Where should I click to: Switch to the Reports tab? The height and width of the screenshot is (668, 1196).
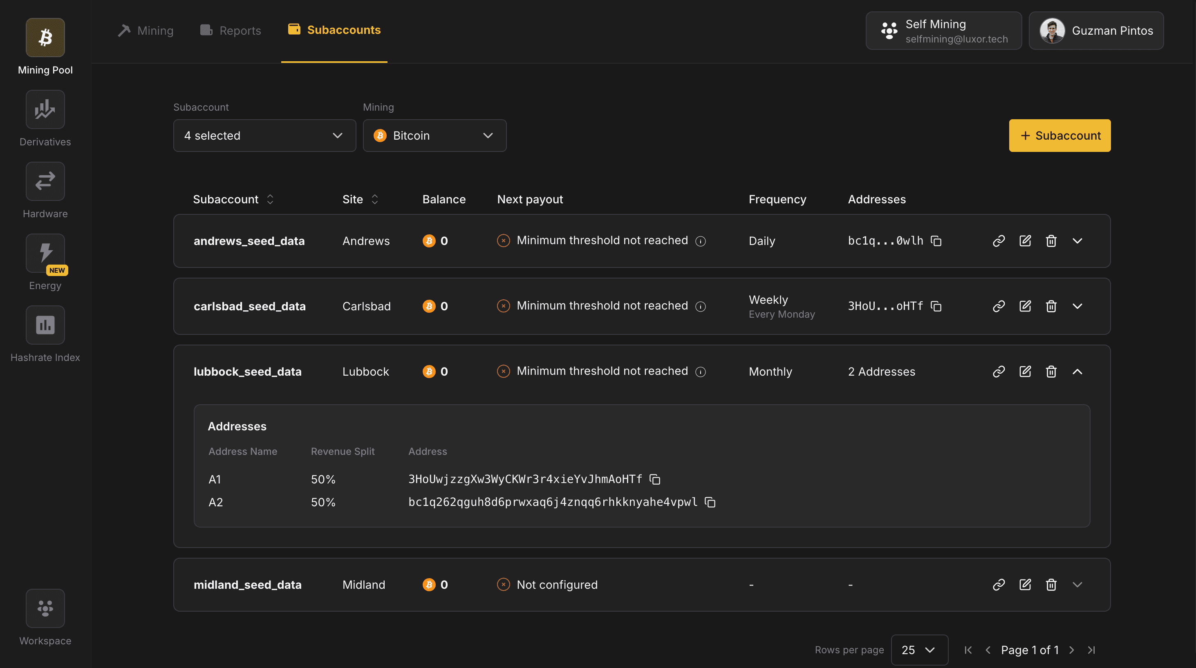tap(229, 30)
